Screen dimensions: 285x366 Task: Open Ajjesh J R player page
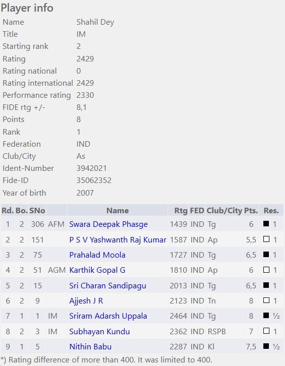pyautogui.click(x=86, y=300)
